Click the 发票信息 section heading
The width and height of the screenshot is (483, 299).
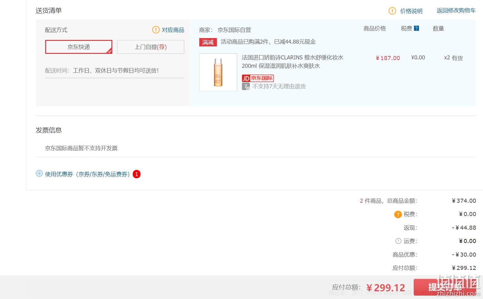click(x=49, y=130)
